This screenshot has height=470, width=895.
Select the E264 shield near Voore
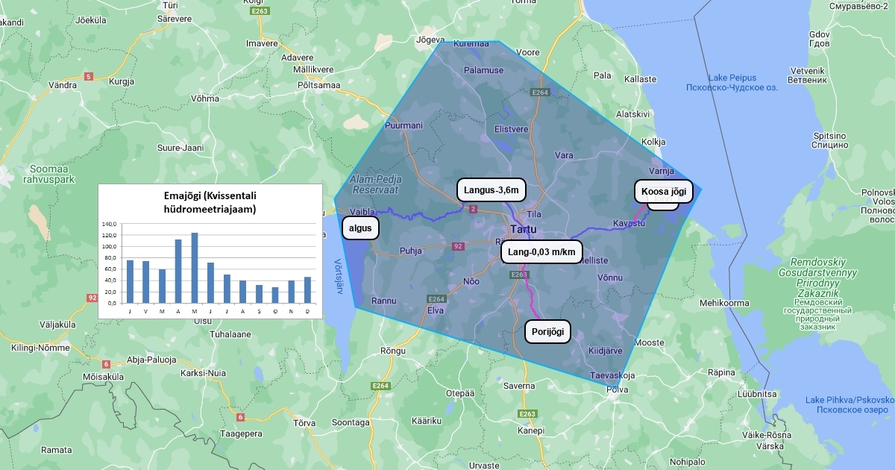pyautogui.click(x=540, y=92)
